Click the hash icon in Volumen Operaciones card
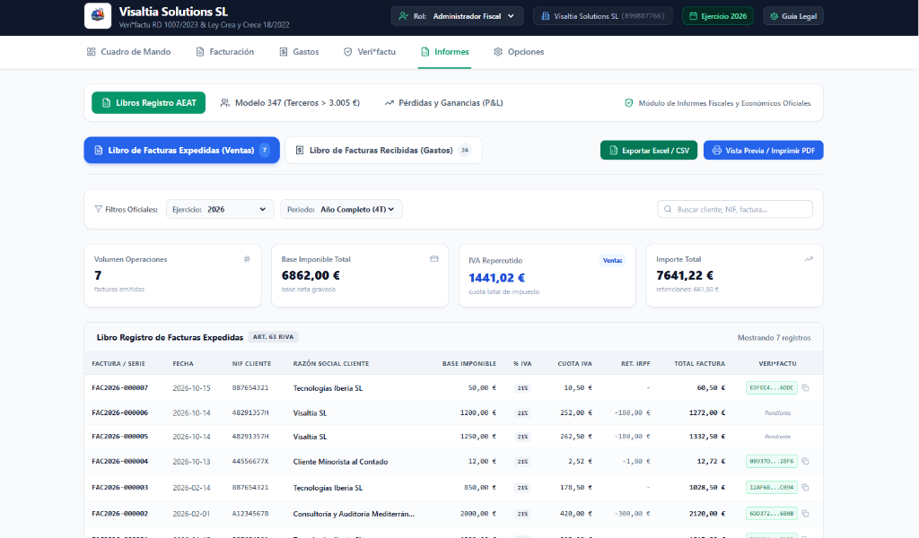The height and width of the screenshot is (538, 919). coord(247,259)
